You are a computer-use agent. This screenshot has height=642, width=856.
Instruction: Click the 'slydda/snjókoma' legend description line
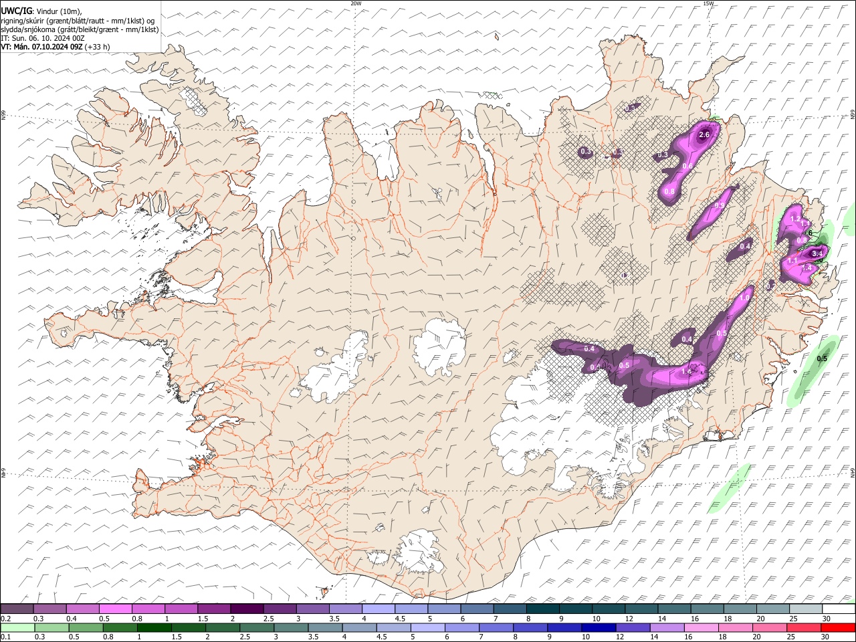coord(80,29)
